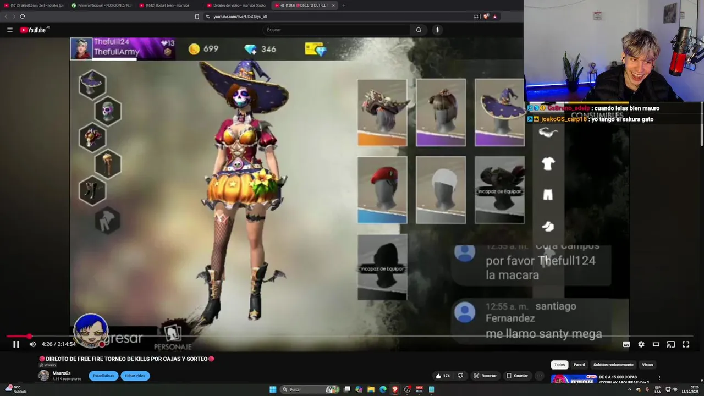Click the YouTube Buscar search field
Screen dimensions: 704x396
tap(336, 30)
